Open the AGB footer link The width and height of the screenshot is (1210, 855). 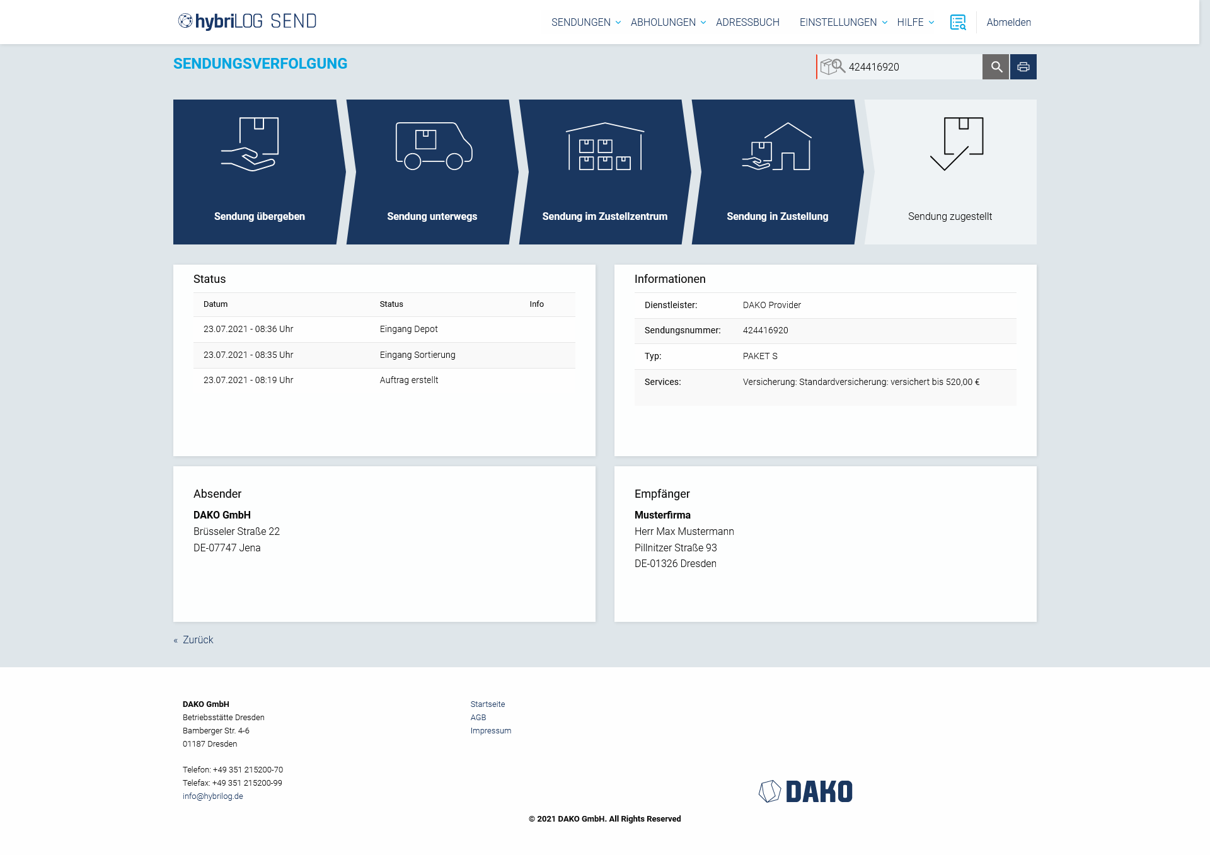[478, 718]
